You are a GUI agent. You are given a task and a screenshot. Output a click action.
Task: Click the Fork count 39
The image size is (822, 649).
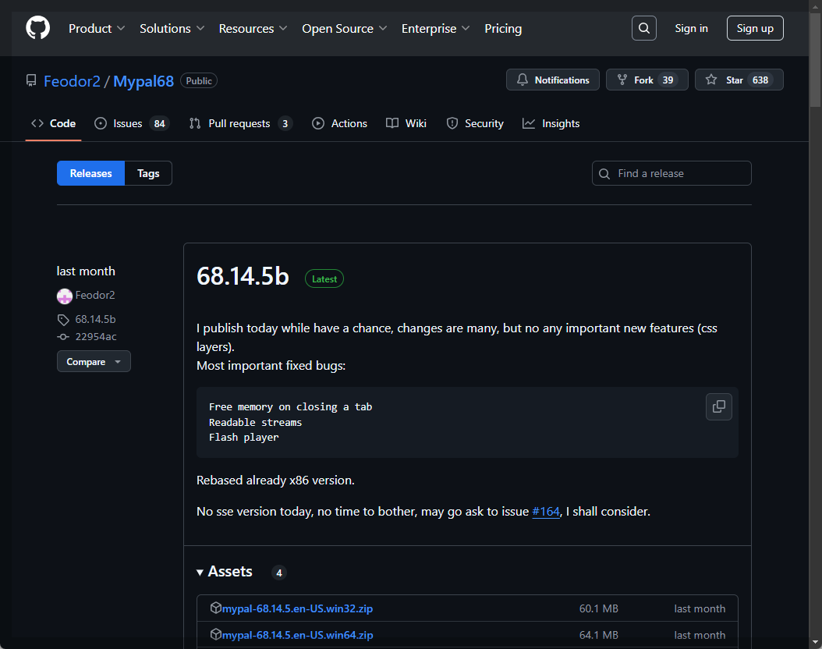pyautogui.click(x=668, y=80)
